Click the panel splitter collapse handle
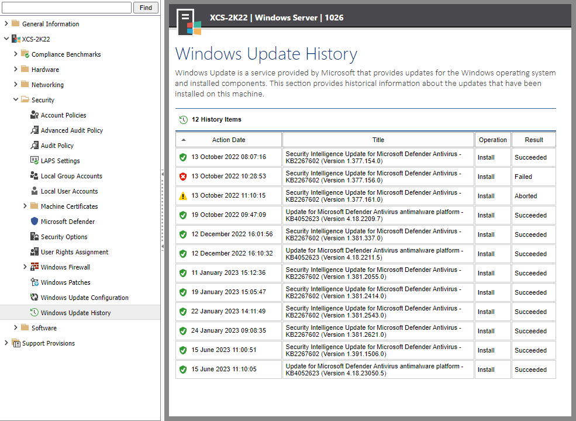 click(163, 210)
